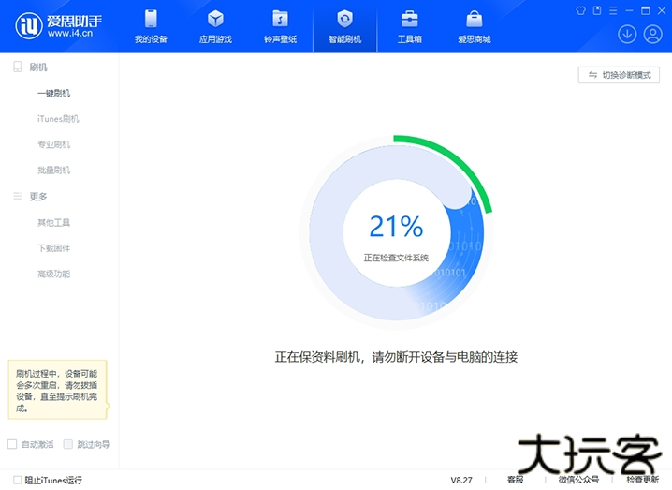Close the 爱思助手 window

click(662, 10)
